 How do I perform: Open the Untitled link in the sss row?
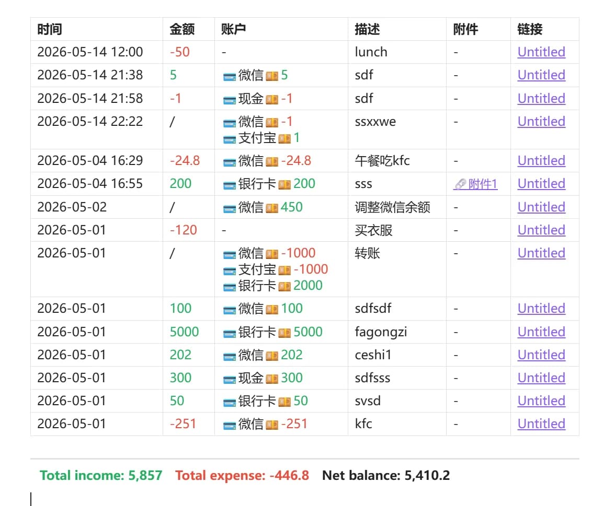point(541,184)
